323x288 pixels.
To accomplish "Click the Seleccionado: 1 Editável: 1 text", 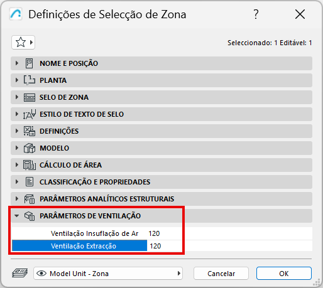I will (x=270, y=43).
